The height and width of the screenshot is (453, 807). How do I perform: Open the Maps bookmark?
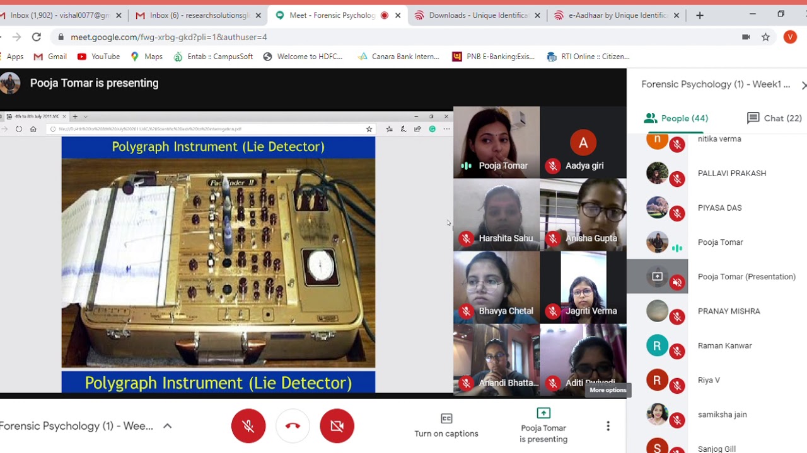[x=146, y=57]
